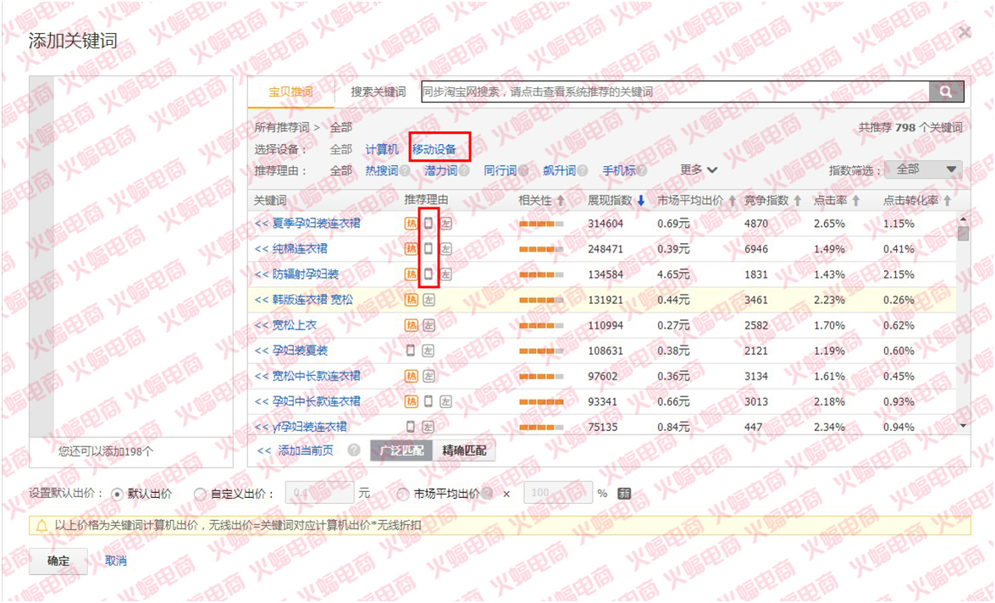Close the 添加关键词 dialog

(965, 31)
